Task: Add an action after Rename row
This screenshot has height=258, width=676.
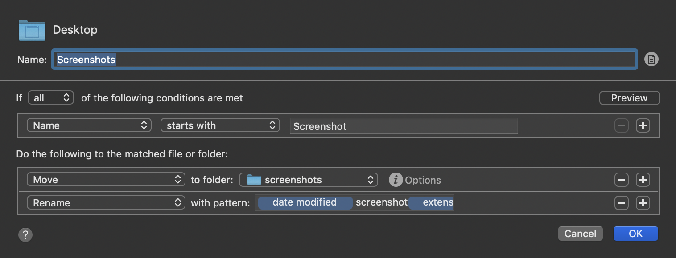Action: (643, 203)
